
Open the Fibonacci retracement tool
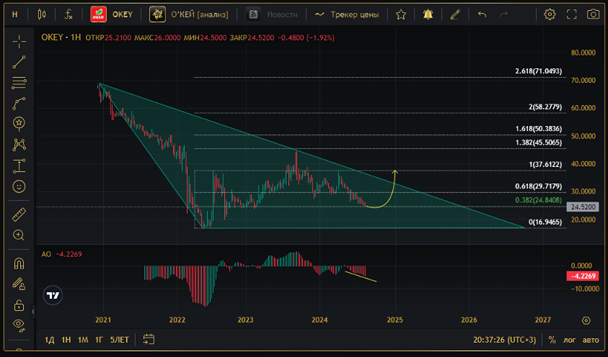point(19,83)
